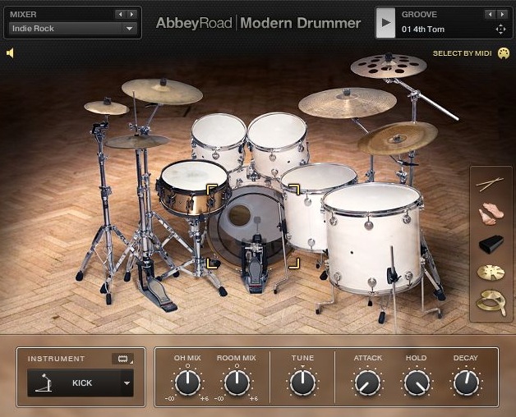Adjust the OH MIX knob
This screenshot has width=516, height=417.
tap(187, 383)
